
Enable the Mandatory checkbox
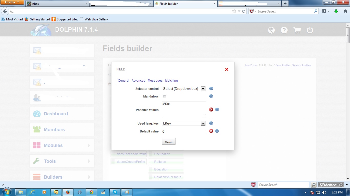click(x=165, y=96)
